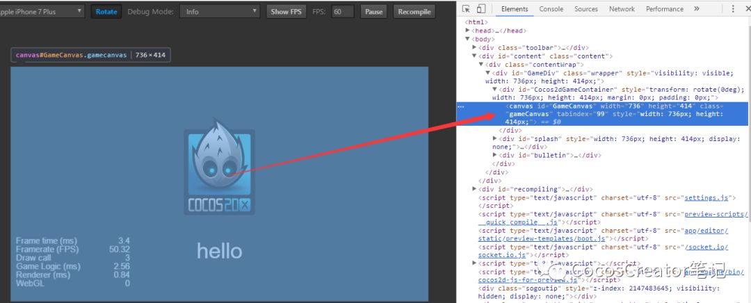Open the DevTools more options kebab menu
Viewport: 751px width, 303px height.
pyautogui.click(x=734, y=8)
